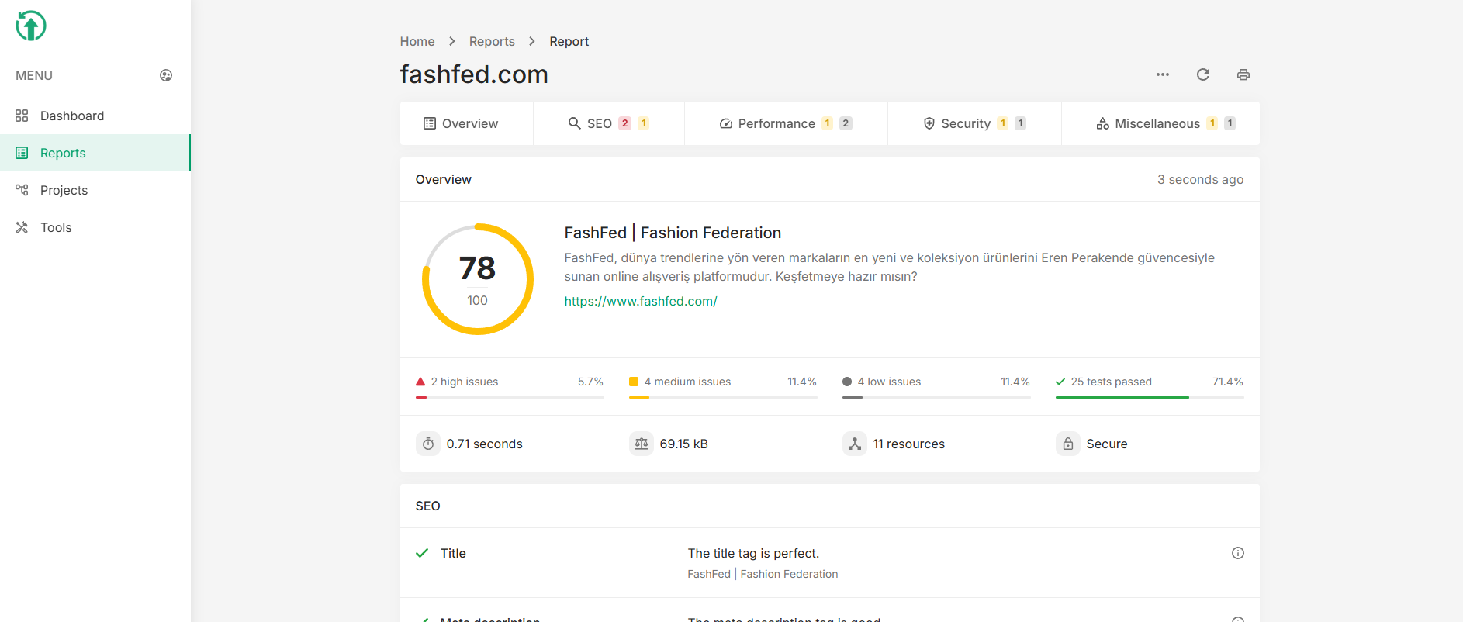This screenshot has height=622, width=1463.
Task: Click the SEO magnifier icon
Action: point(575,123)
